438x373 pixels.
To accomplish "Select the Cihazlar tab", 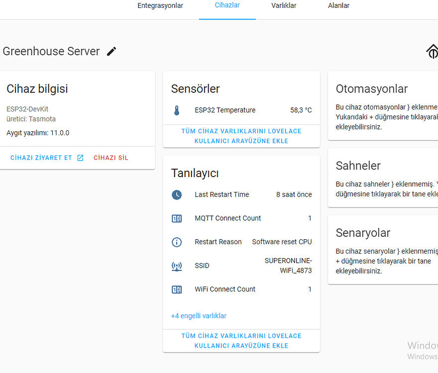I will point(227,5).
